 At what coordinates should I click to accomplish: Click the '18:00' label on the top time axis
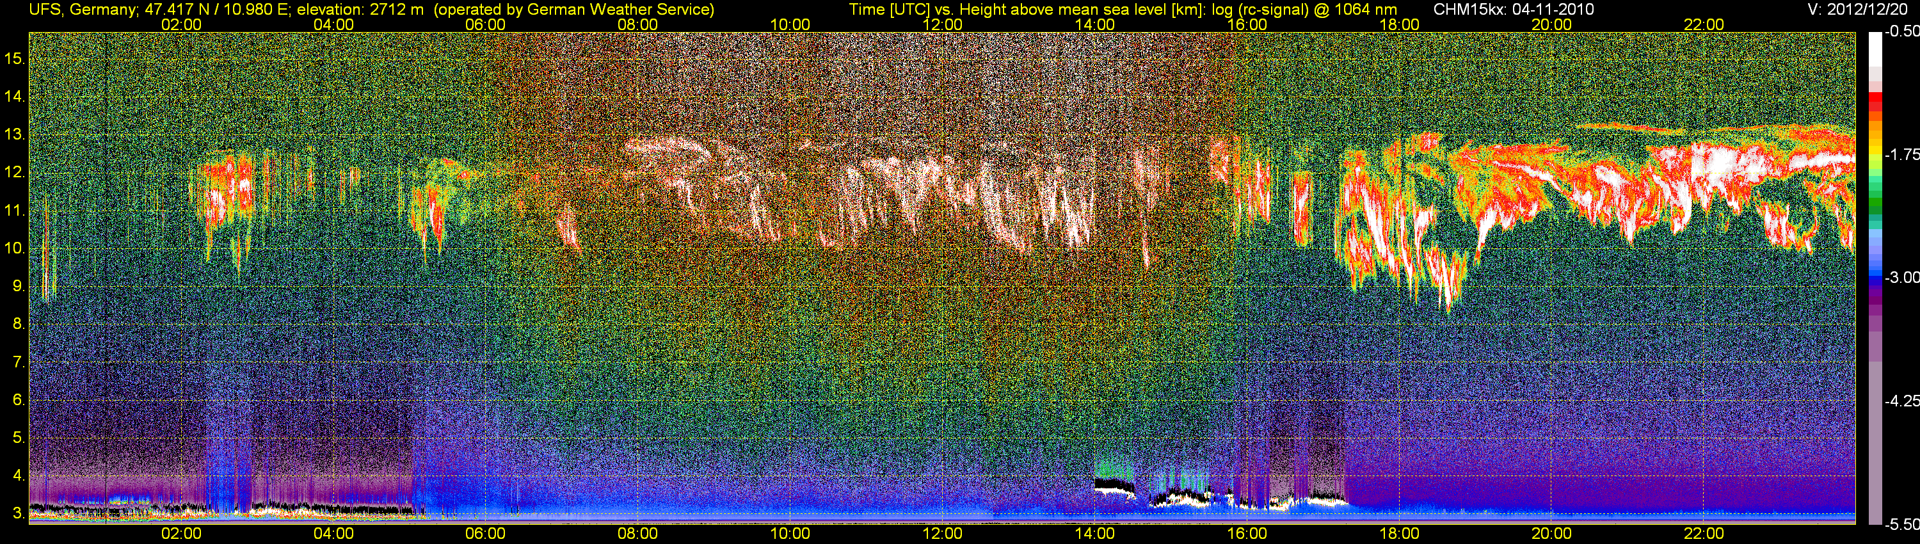[x=1399, y=24]
